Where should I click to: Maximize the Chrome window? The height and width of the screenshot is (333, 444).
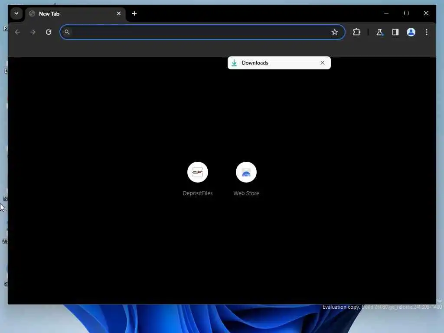[x=406, y=13]
